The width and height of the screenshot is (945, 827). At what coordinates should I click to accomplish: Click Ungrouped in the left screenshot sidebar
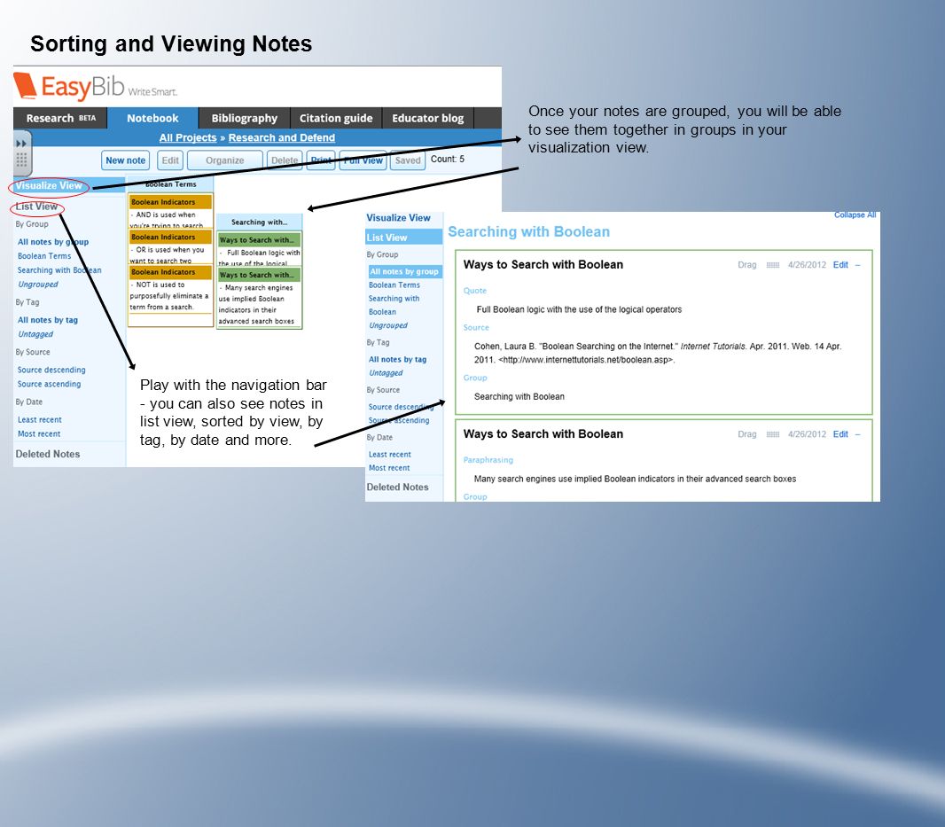38,285
